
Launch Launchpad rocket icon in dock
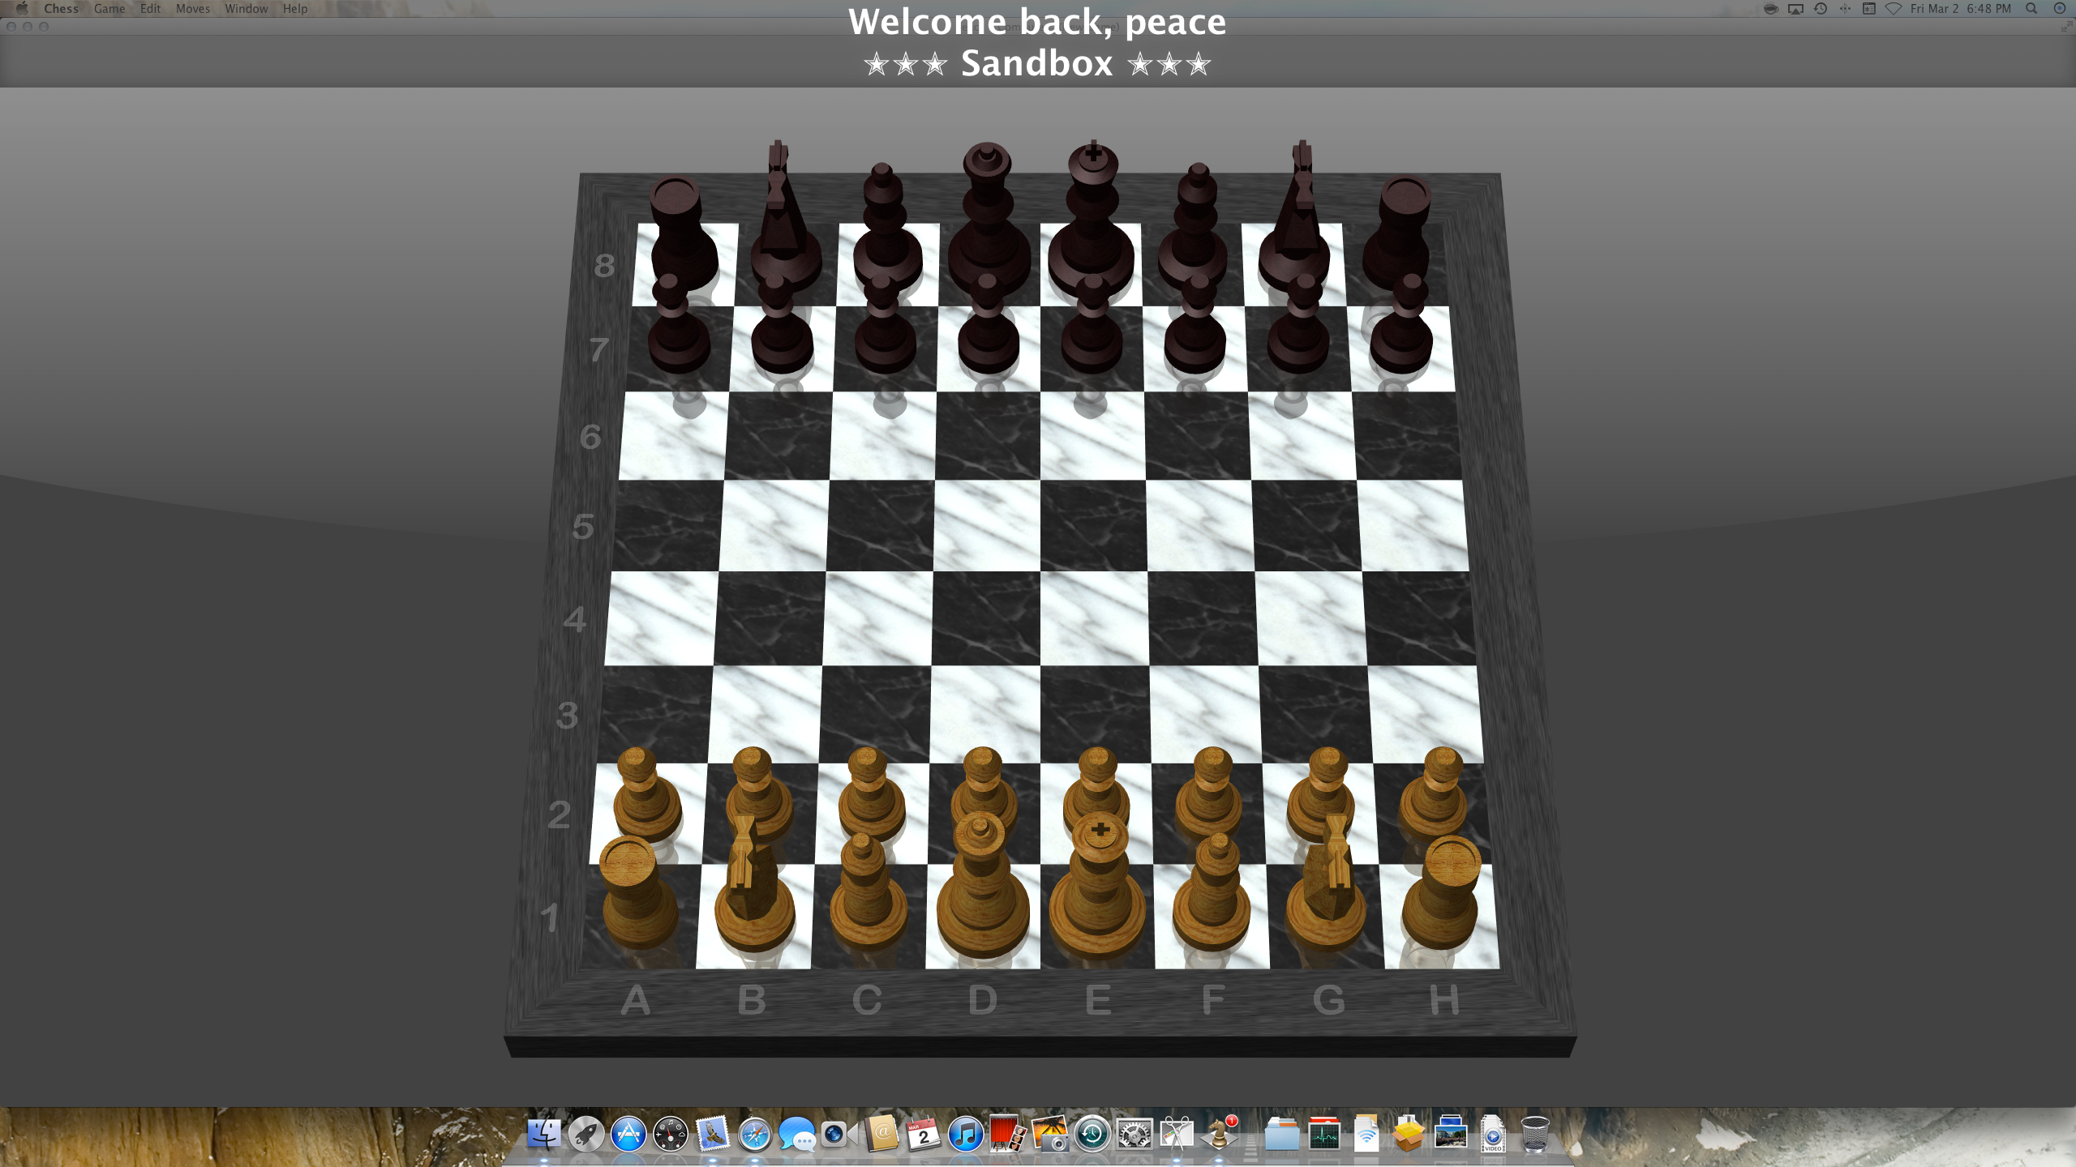(x=586, y=1134)
